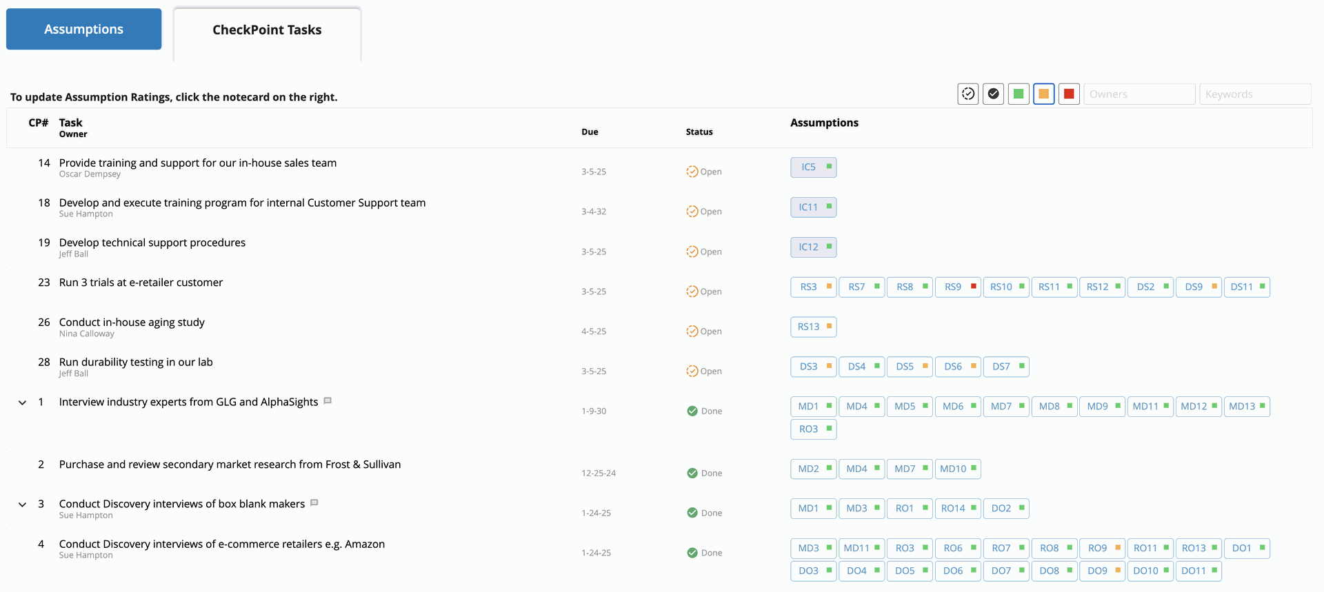Toggle the red rating filter
The image size is (1324, 592).
click(x=1069, y=94)
